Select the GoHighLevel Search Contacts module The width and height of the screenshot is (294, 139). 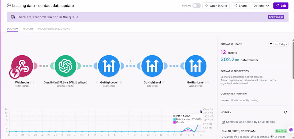(x=109, y=66)
